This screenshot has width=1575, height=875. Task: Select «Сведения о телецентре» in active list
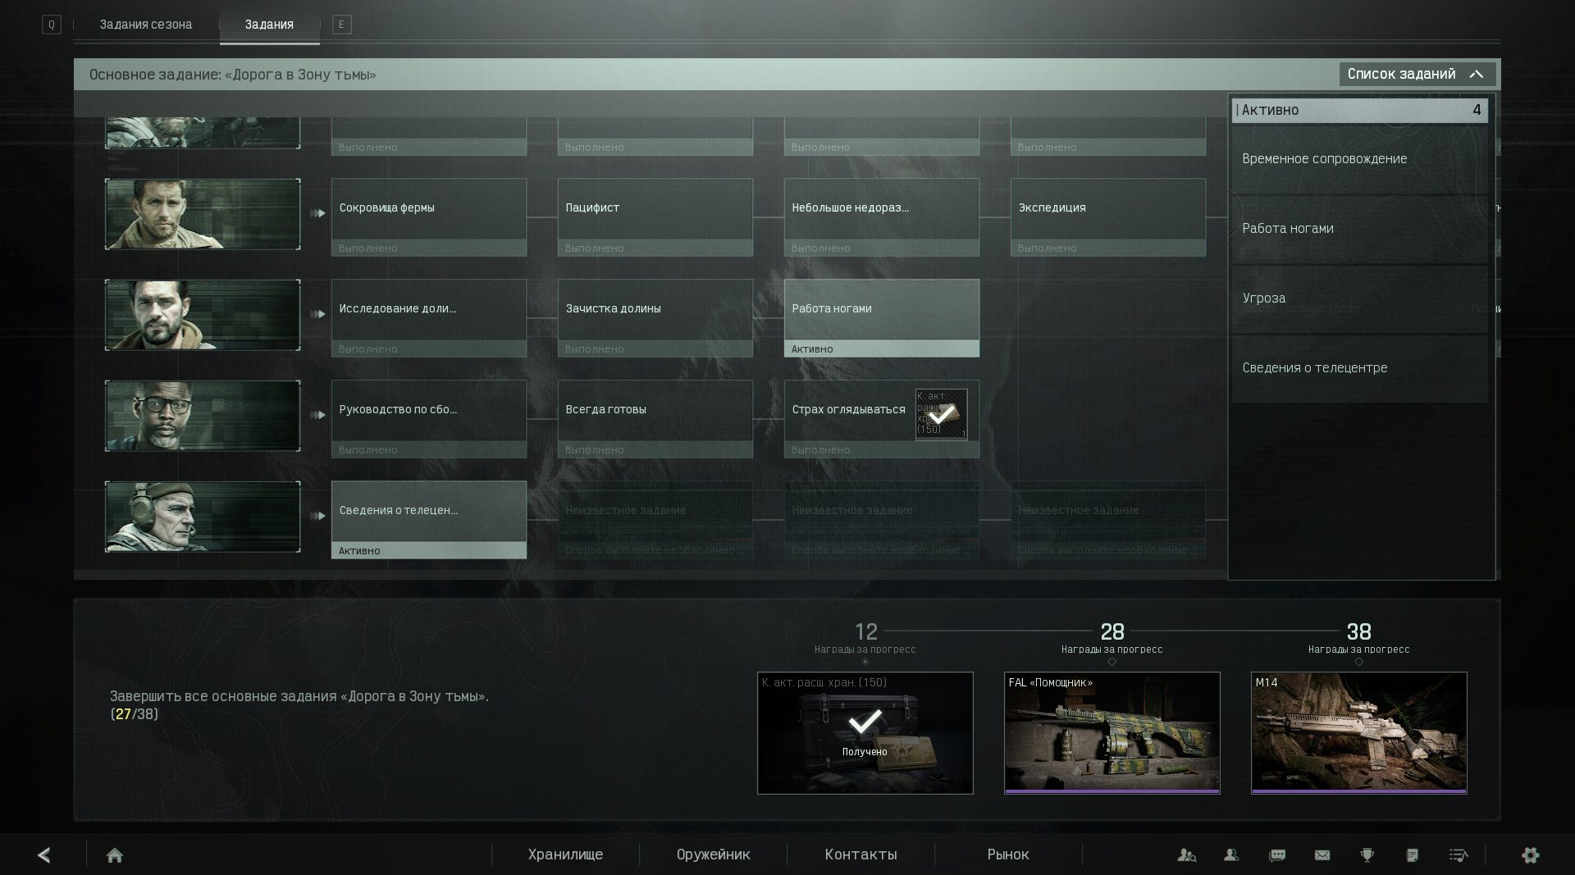coord(1359,368)
